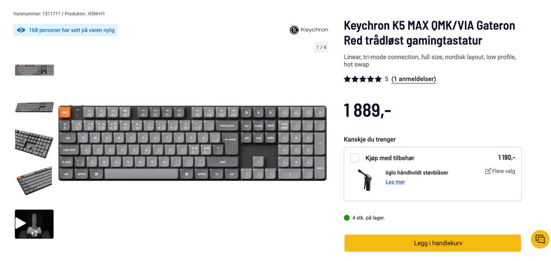Click the green in-stock status dot
This screenshot has width=551, height=261.
[347, 218]
